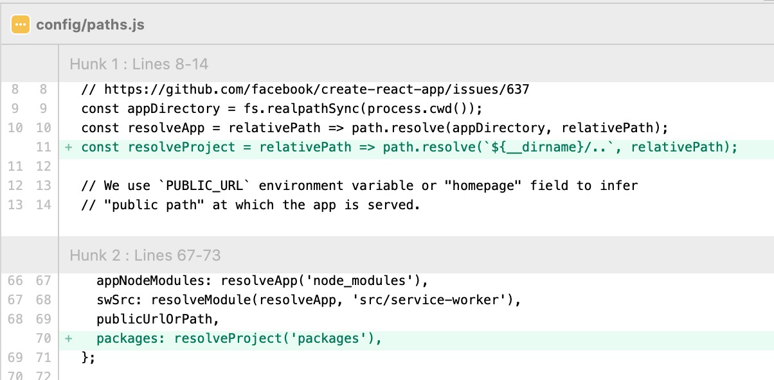The height and width of the screenshot is (380, 774).
Task: Click the publicUrlOrPath code line
Action: click(x=161, y=319)
